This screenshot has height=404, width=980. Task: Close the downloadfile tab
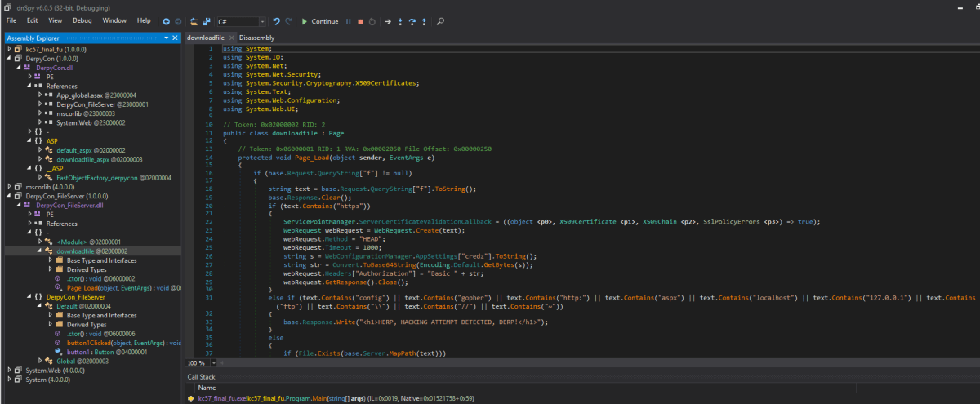pyautogui.click(x=231, y=38)
